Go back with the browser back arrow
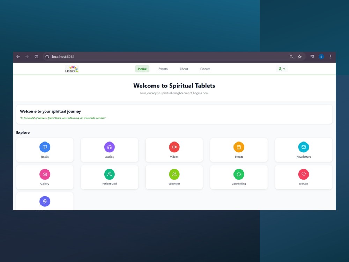This screenshot has width=349, height=262. 18,57
